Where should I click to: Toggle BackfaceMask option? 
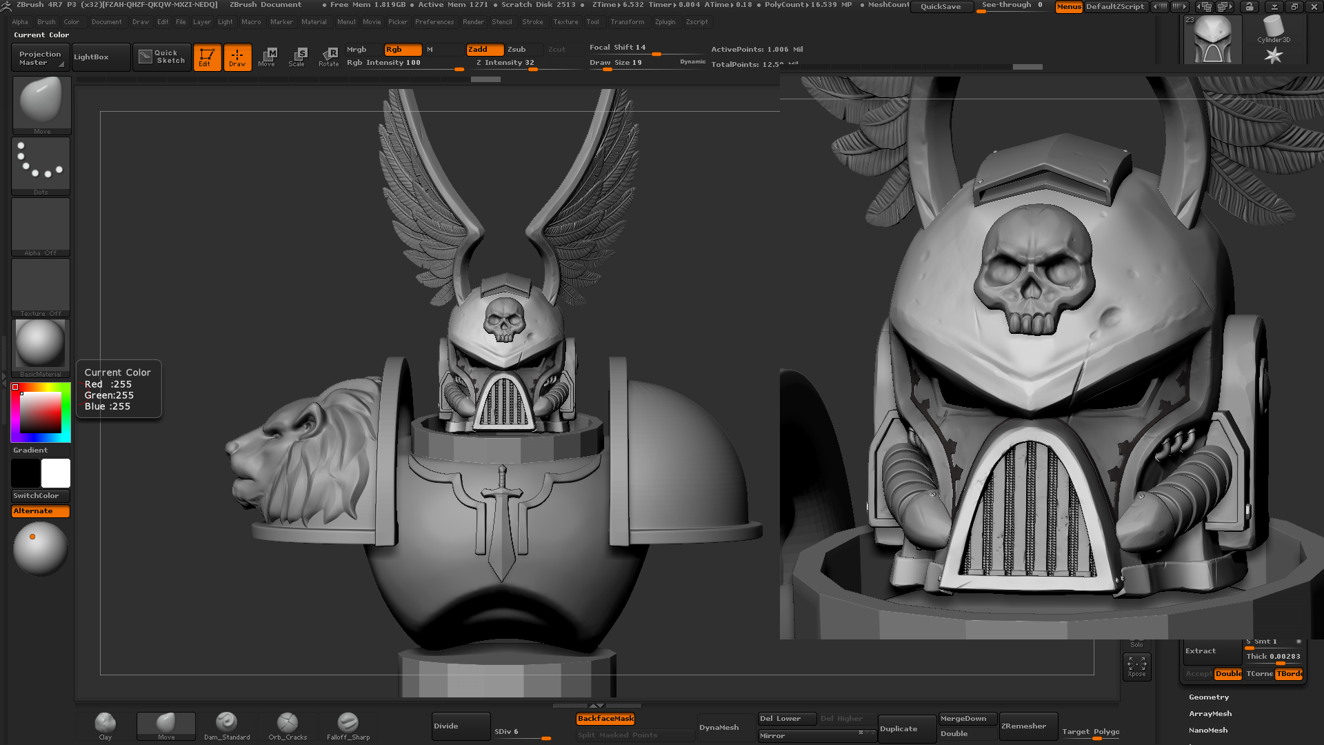(605, 719)
